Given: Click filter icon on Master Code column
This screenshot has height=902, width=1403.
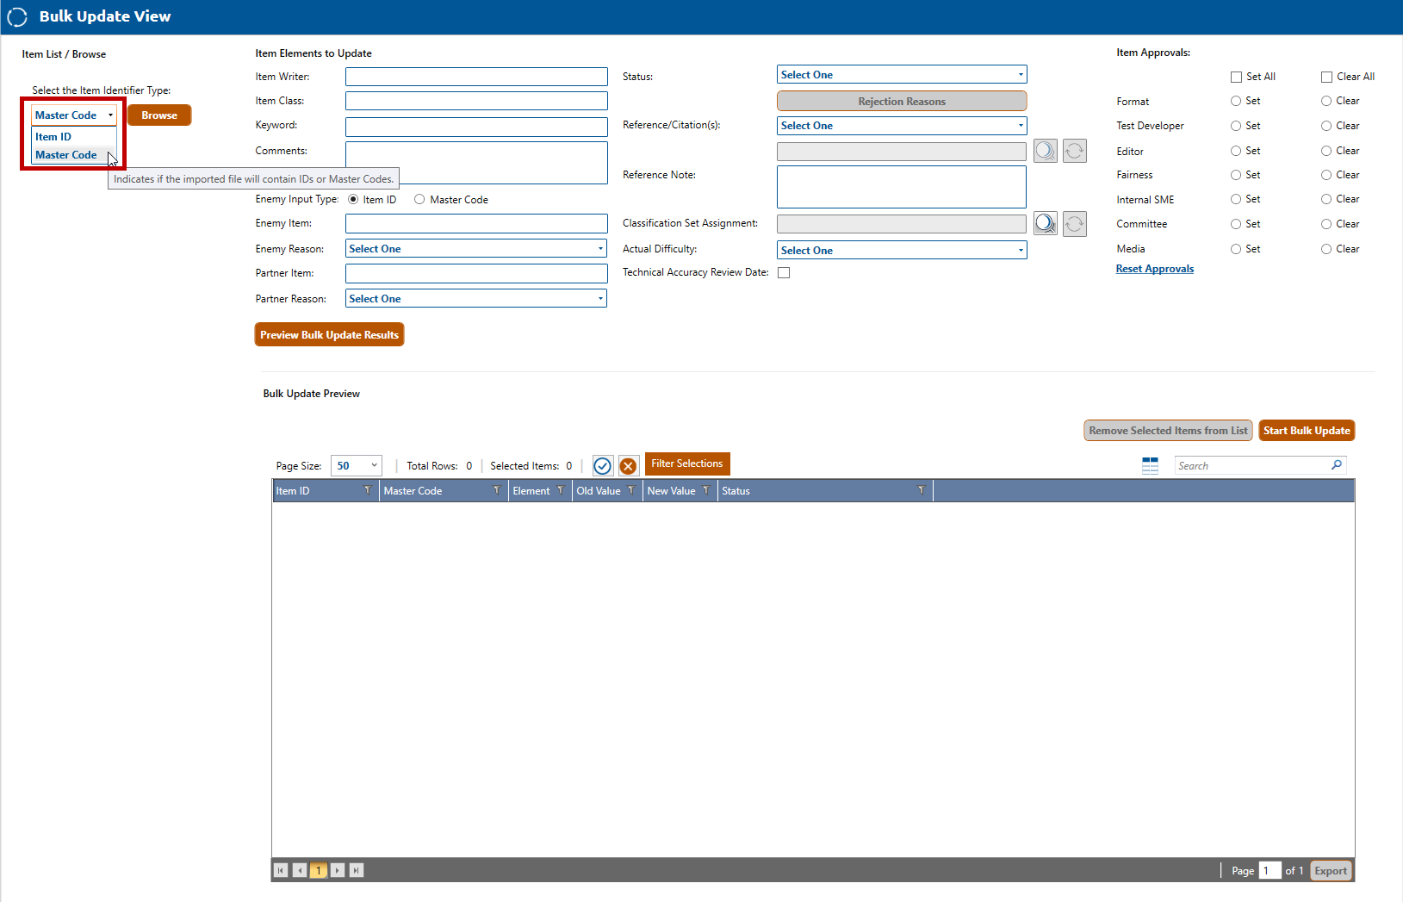Looking at the screenshot, I should pyautogui.click(x=497, y=491).
